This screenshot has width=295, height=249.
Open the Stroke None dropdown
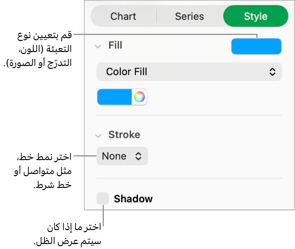[122, 156]
